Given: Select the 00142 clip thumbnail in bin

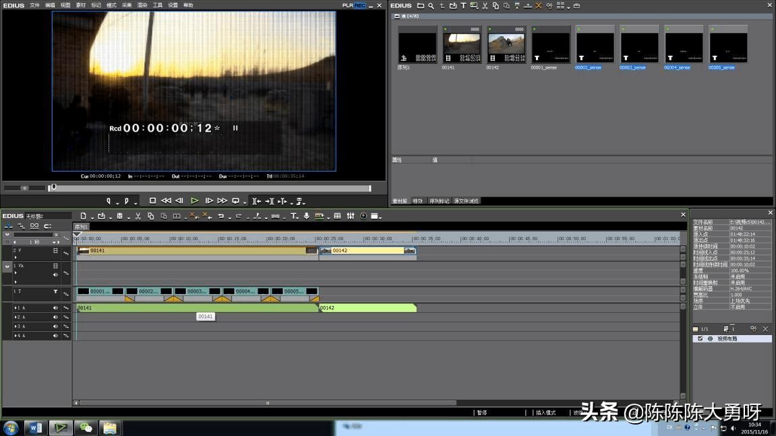Looking at the screenshot, I should (506, 44).
